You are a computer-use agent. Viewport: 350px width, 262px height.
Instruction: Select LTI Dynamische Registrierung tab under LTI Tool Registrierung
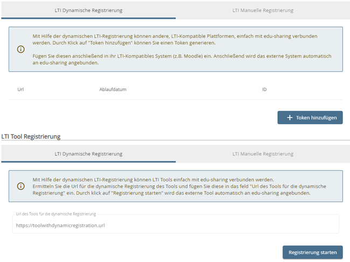[x=88, y=154]
